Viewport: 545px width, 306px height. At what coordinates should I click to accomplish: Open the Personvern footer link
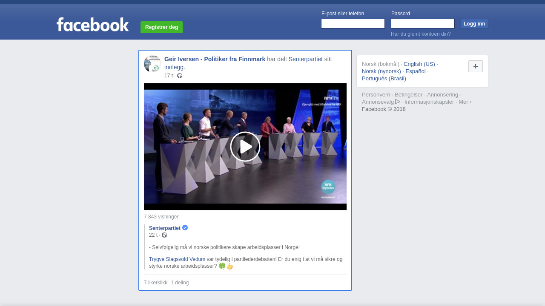pos(376,95)
